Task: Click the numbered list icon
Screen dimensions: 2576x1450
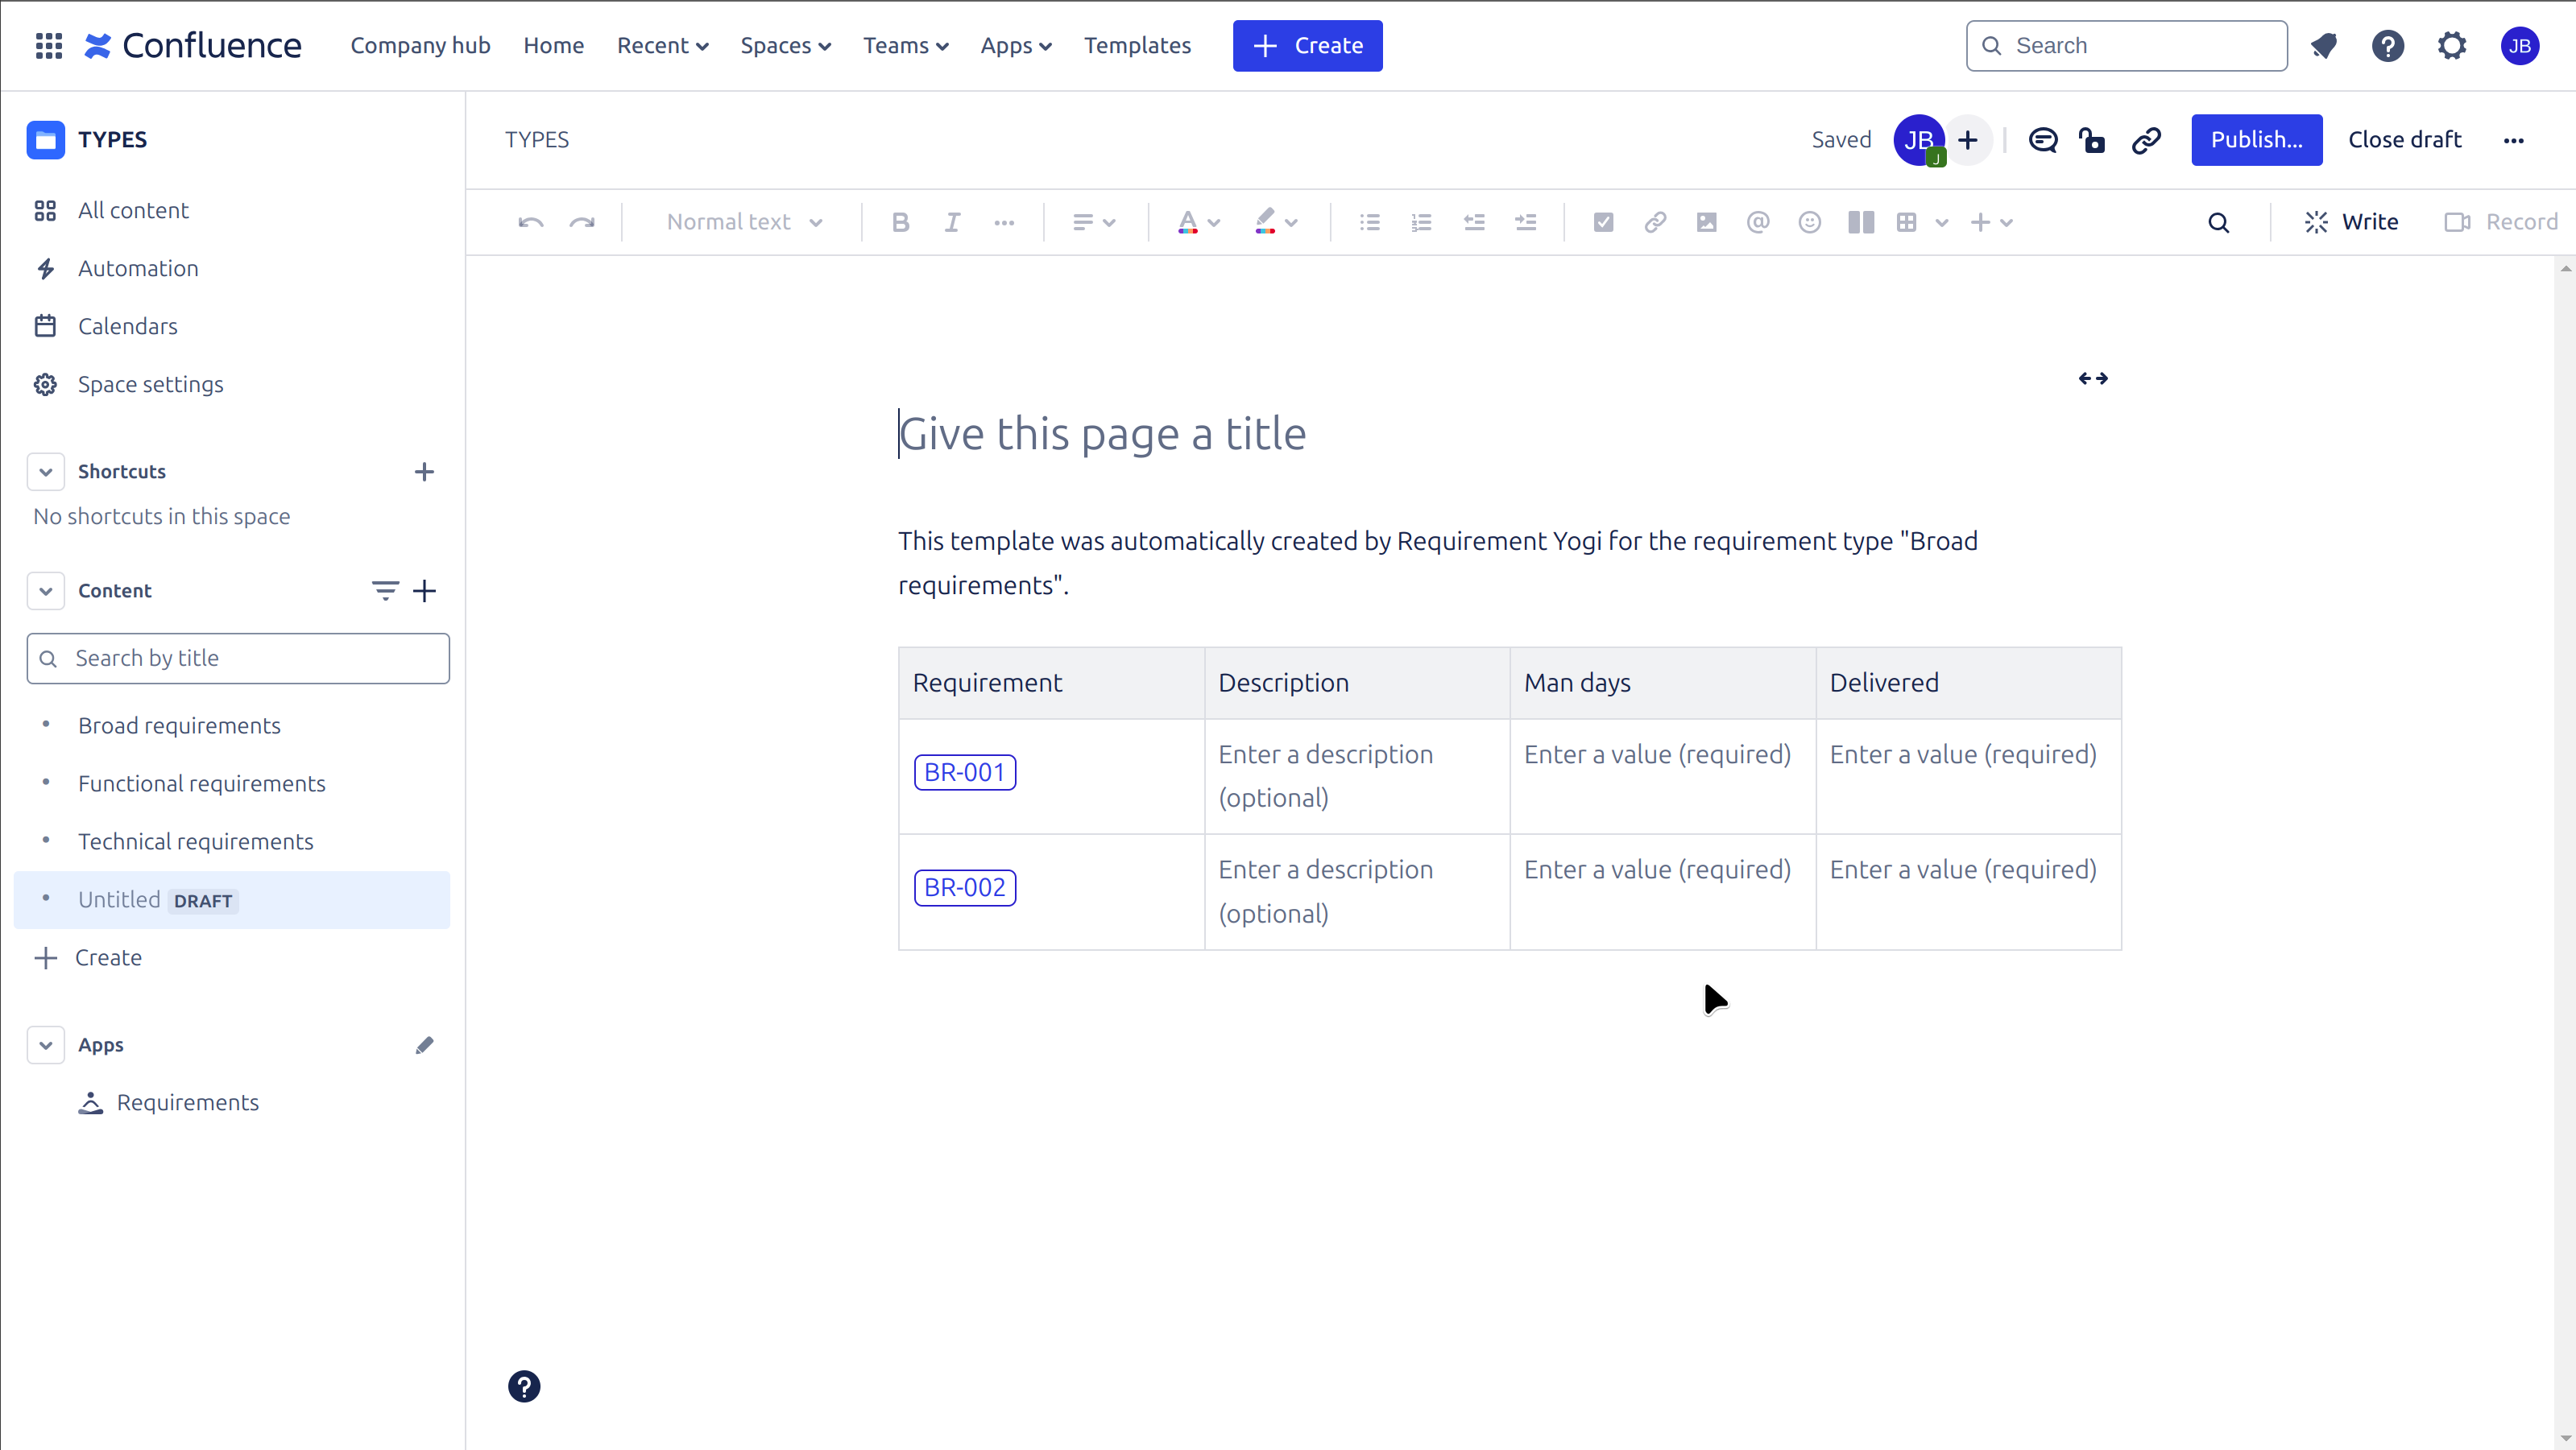Action: (1423, 223)
